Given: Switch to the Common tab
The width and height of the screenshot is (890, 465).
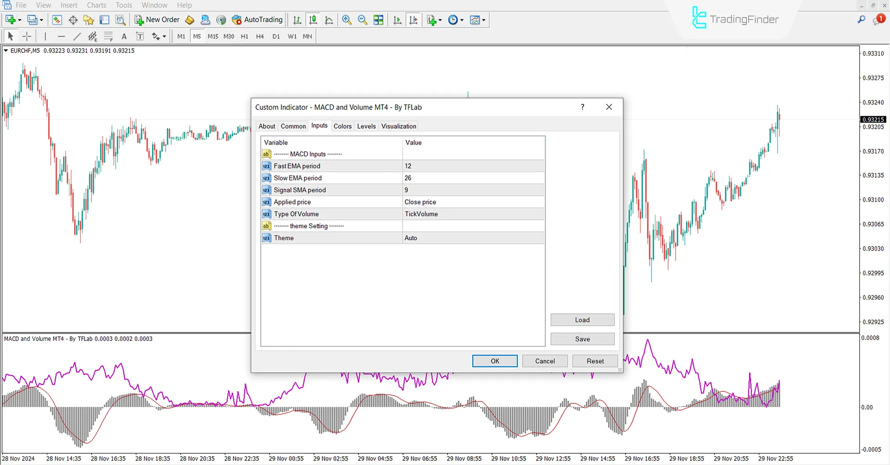Looking at the screenshot, I should click(x=293, y=126).
